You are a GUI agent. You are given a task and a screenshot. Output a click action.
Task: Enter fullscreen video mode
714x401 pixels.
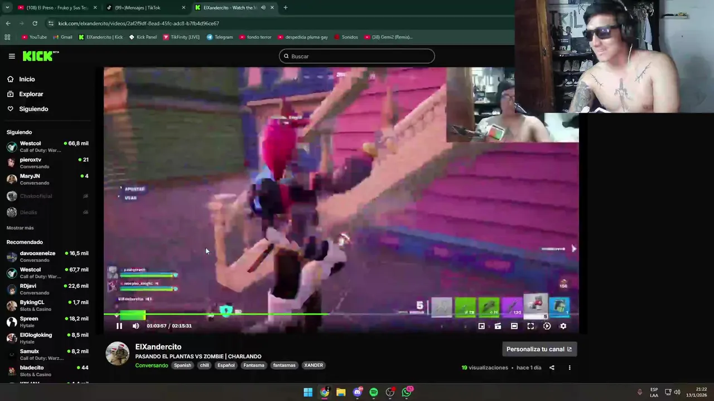click(x=530, y=326)
